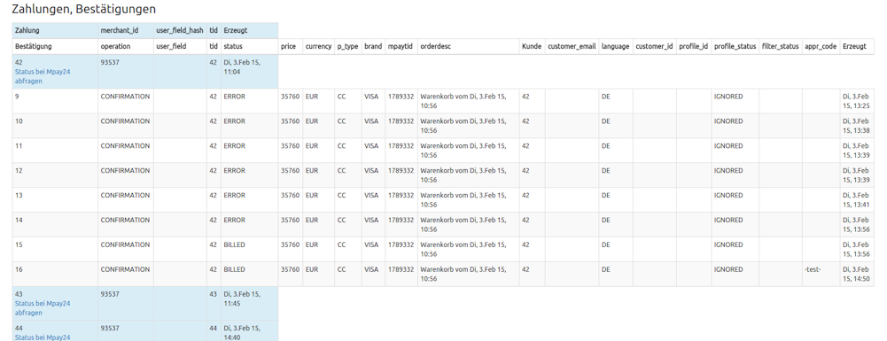Image resolution: width=887 pixels, height=341 pixels.
Task: Select the ERROR status in confirmation row 14
Action: (x=235, y=220)
